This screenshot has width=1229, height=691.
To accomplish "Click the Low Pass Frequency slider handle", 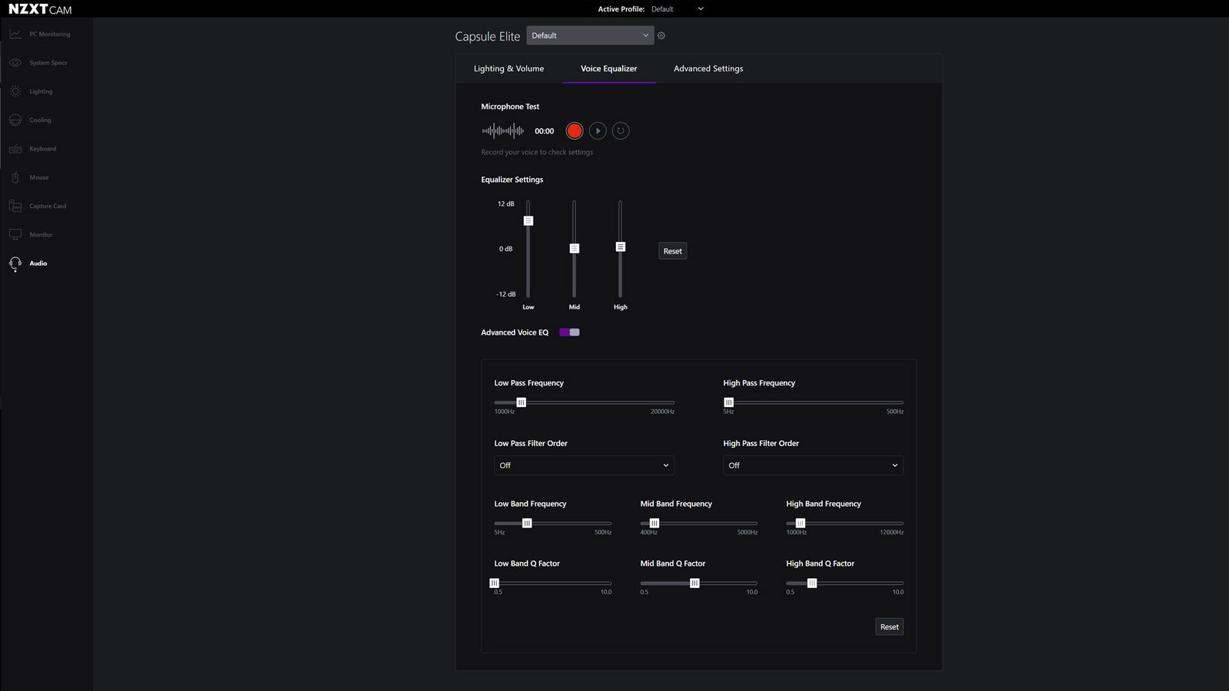I will [521, 402].
